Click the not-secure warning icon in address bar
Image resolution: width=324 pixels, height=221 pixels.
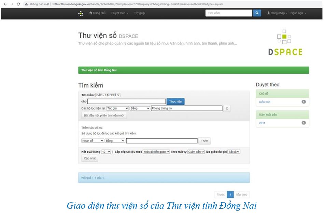[26, 4]
